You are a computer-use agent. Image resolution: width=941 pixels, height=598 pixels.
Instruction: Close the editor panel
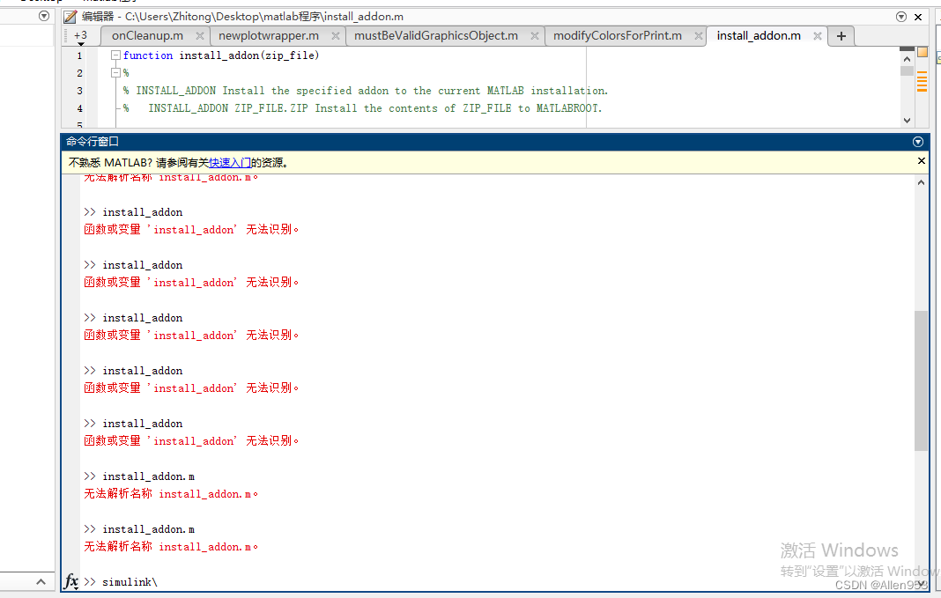pyautogui.click(x=918, y=17)
